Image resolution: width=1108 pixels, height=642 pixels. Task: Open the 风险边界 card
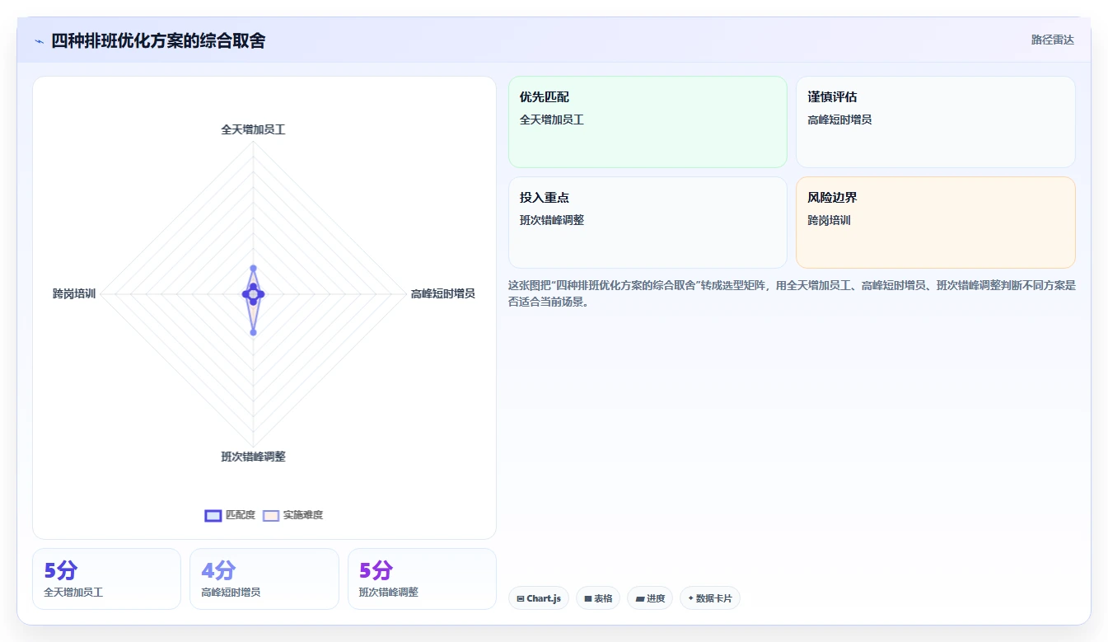pyautogui.click(x=936, y=223)
